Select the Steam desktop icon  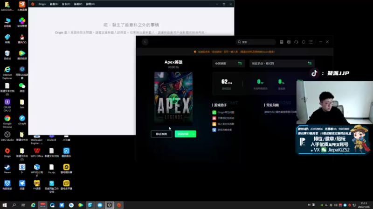pyautogui.click(x=7, y=169)
